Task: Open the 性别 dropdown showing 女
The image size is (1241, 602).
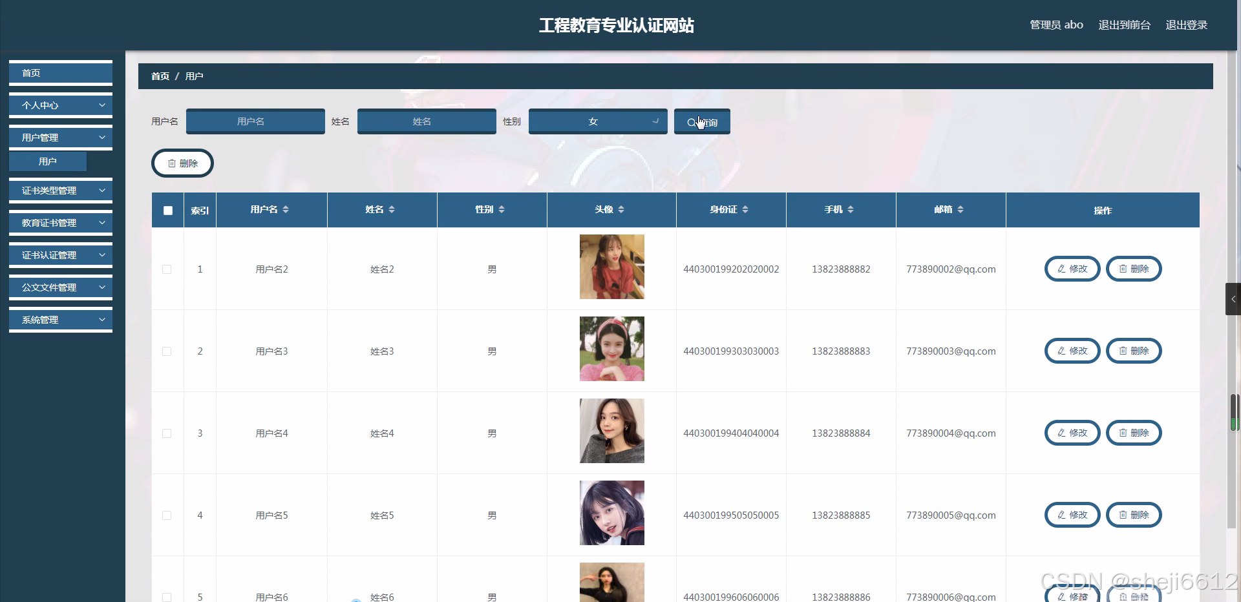Action: [598, 121]
